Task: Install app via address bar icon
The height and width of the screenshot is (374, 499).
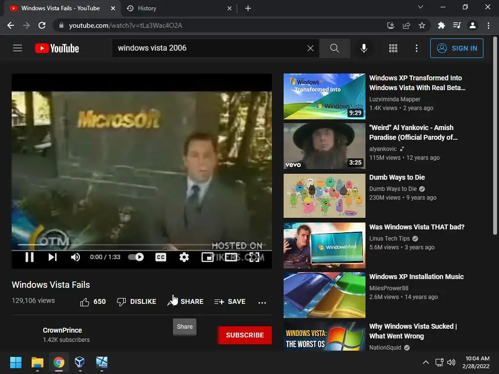Action: tap(390, 25)
